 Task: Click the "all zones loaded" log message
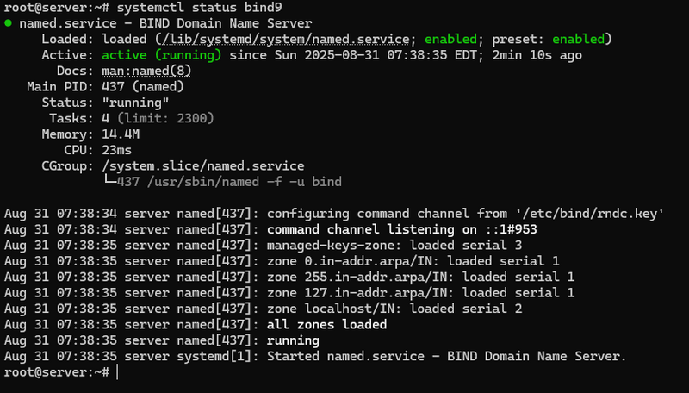[x=326, y=324]
